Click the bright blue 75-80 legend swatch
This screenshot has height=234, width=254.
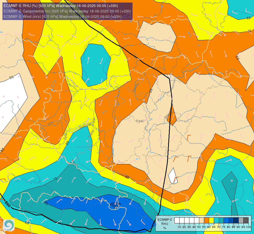[226, 220]
